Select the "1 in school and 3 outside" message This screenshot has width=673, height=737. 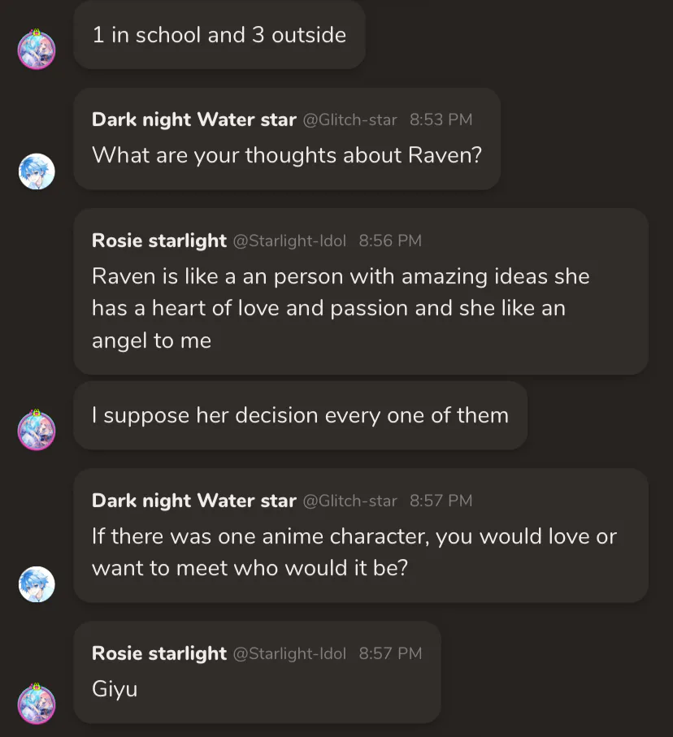tap(219, 35)
